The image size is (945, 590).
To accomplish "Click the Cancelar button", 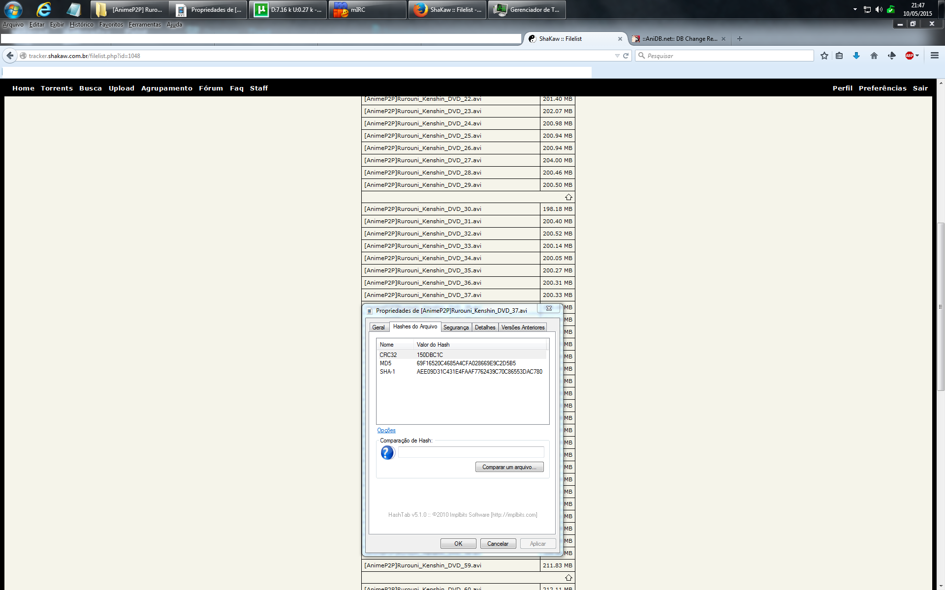I will 498,543.
